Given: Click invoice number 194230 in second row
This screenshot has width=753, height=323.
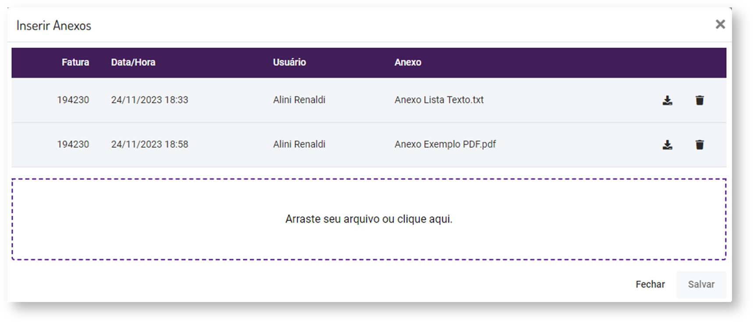Looking at the screenshot, I should [73, 144].
